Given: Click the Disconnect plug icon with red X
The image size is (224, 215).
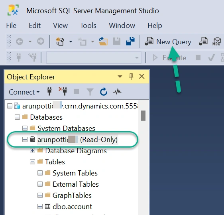Looking at the screenshot, I should tap(63, 91).
